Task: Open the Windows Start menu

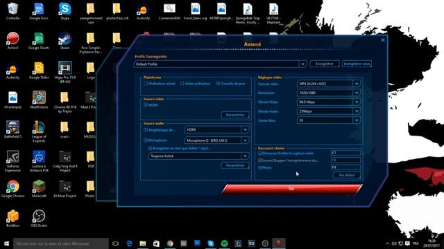Action: (x=6, y=243)
